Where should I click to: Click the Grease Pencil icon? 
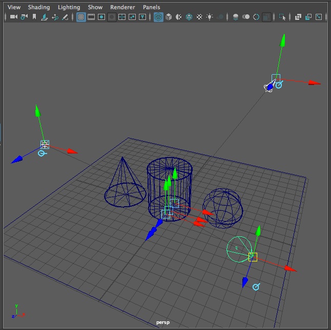(66, 17)
